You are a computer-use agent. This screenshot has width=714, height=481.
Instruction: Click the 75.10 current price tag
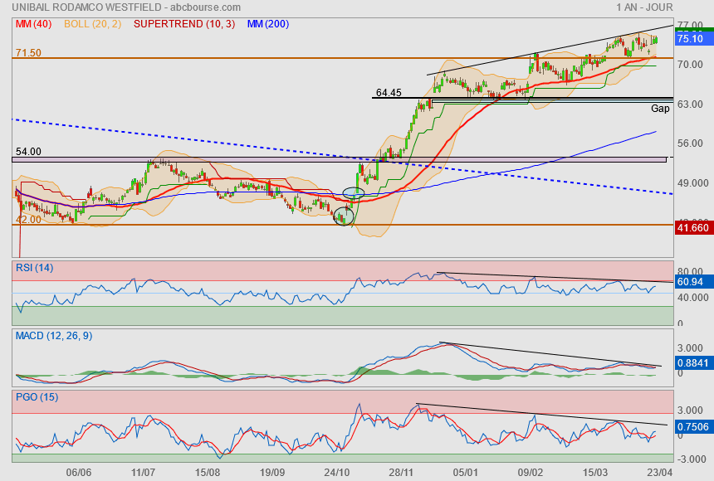point(692,39)
